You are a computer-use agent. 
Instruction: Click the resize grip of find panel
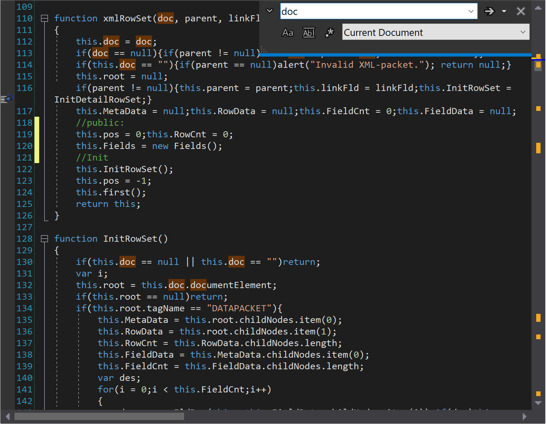pyautogui.click(x=264, y=50)
